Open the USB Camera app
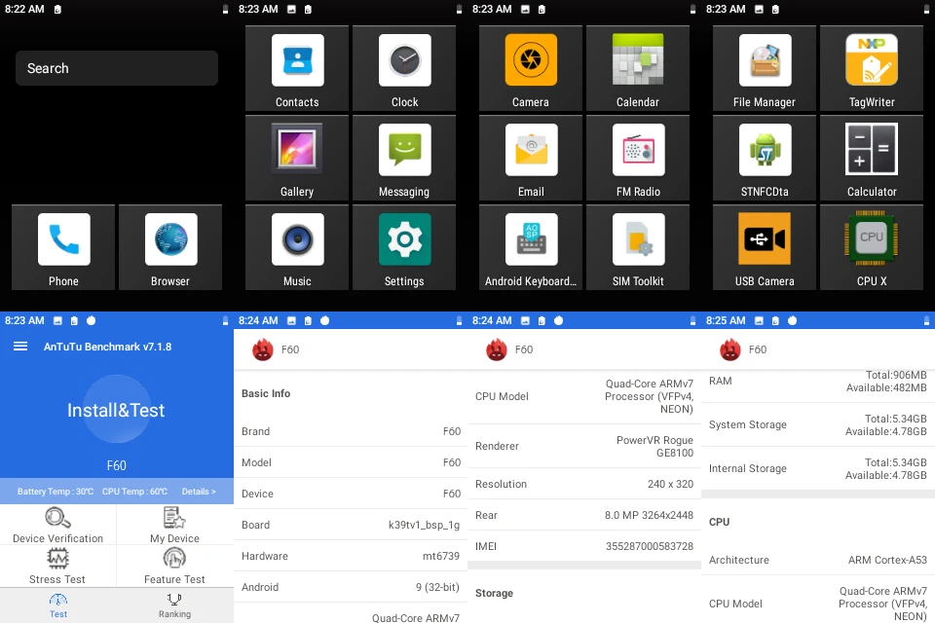This screenshot has width=935, height=623. pyautogui.click(x=765, y=247)
